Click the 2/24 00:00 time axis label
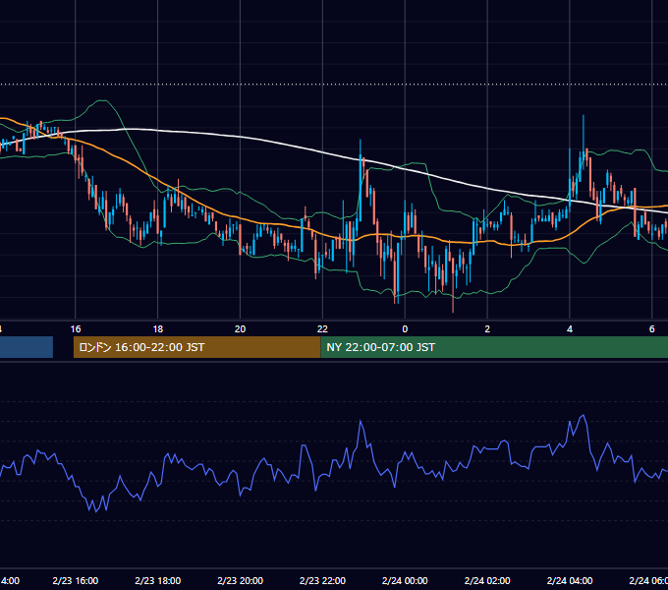Image resolution: width=668 pixels, height=590 pixels. point(405,580)
